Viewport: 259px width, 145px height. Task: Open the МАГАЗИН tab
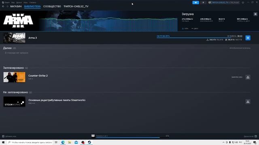[16, 6]
